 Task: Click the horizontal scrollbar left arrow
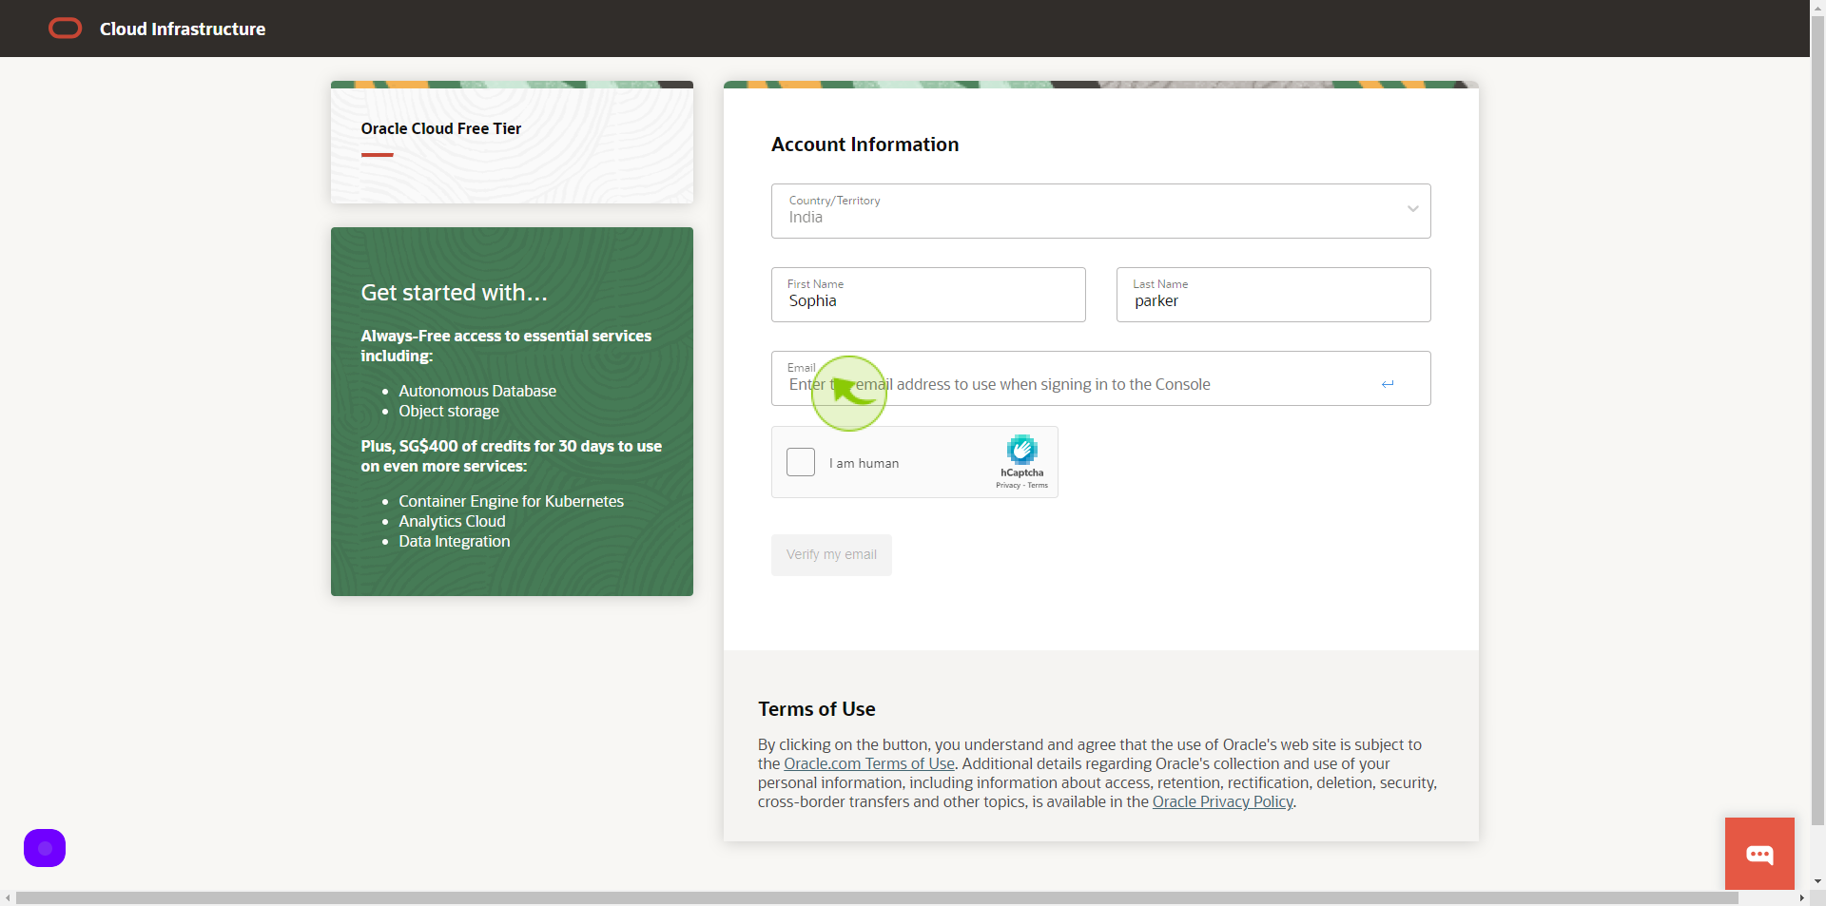(x=8, y=897)
